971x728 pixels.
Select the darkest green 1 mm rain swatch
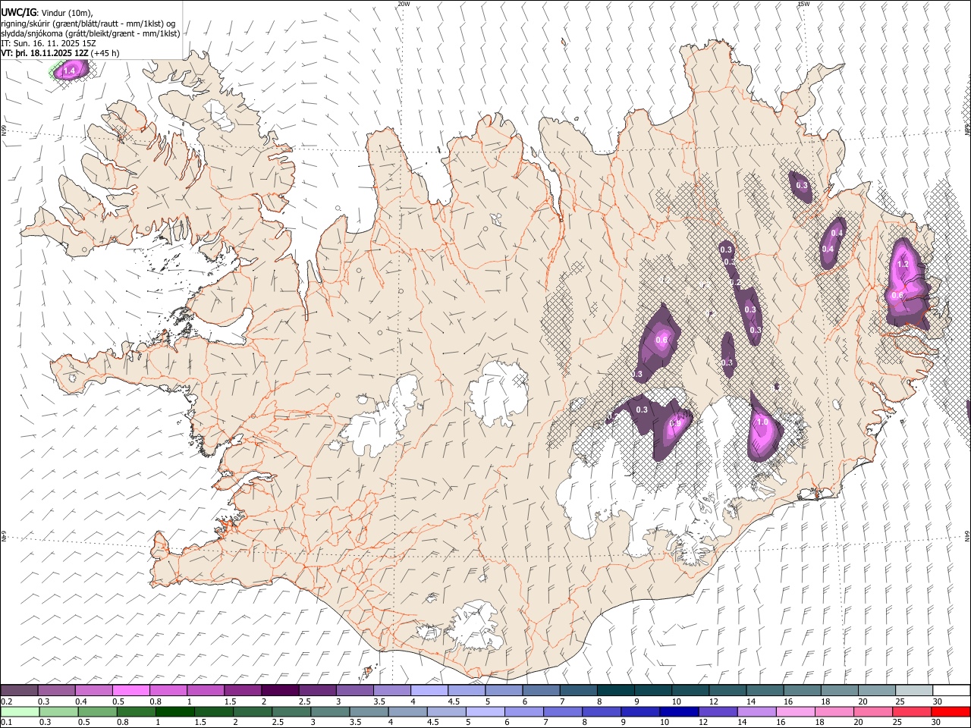click(175, 711)
